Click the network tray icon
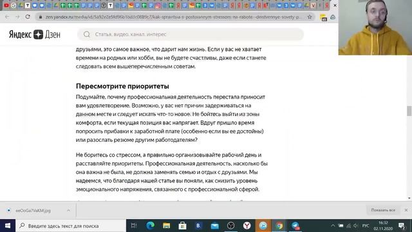This screenshot has height=232, width=412. (x=349, y=226)
